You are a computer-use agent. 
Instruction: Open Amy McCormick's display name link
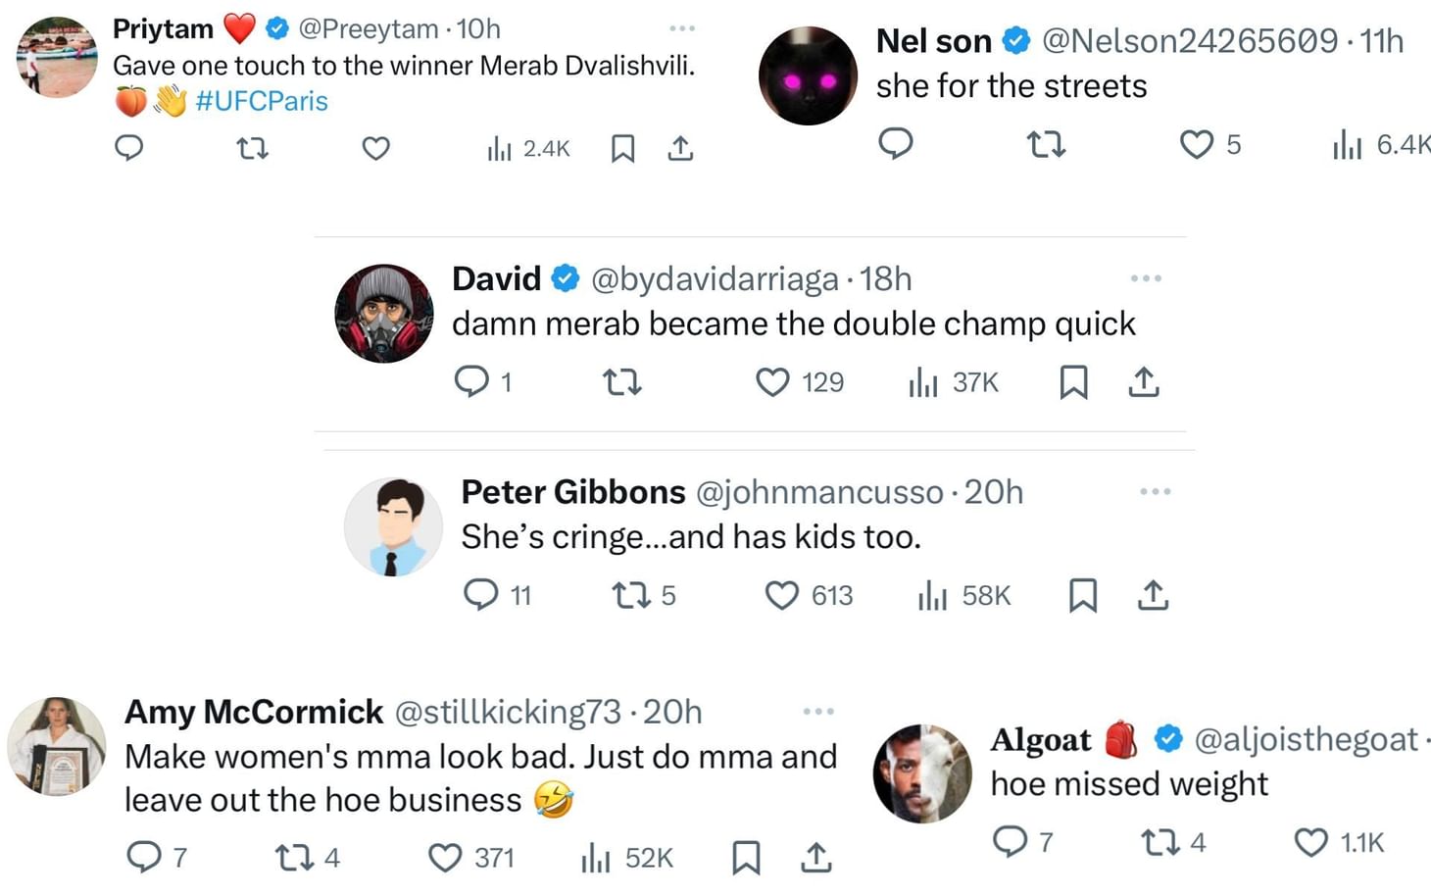[x=254, y=712]
